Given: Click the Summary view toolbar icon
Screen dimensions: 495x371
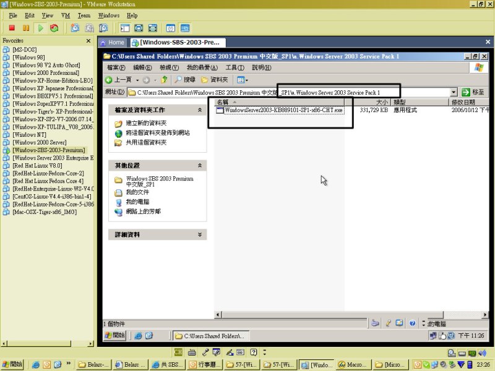Looking at the screenshot, I should point(171,28).
